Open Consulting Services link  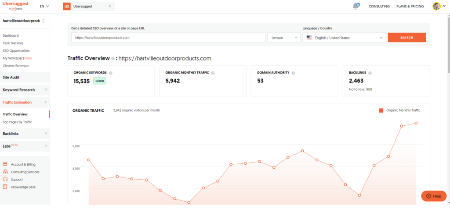(25, 172)
